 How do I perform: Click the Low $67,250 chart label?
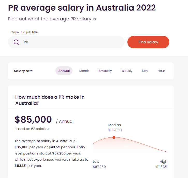pyautogui.click(x=99, y=164)
